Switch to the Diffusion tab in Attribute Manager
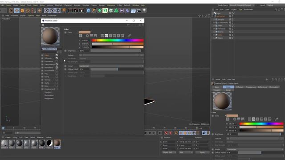Image resolution: width=285 pixels, height=160 pixels. click(x=240, y=87)
